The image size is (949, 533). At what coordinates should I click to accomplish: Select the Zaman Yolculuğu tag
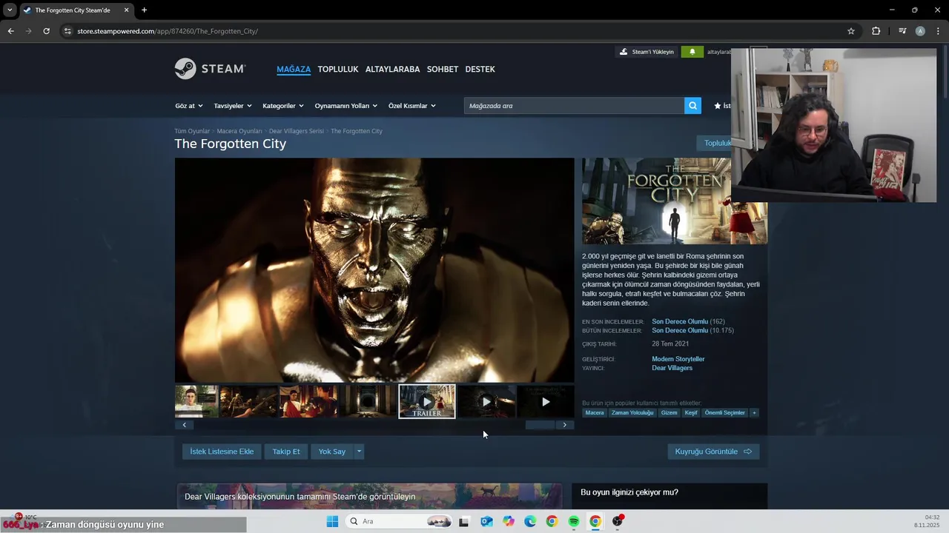click(x=632, y=413)
